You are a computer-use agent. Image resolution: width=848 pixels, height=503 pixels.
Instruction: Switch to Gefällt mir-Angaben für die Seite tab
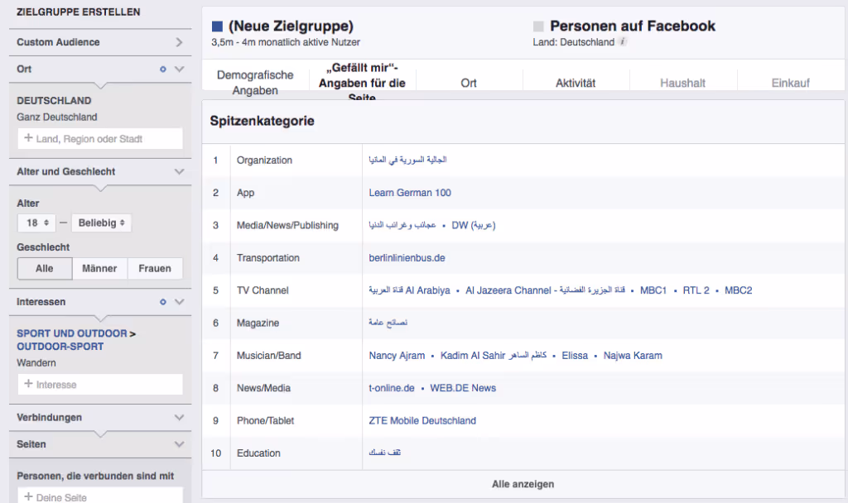[362, 83]
